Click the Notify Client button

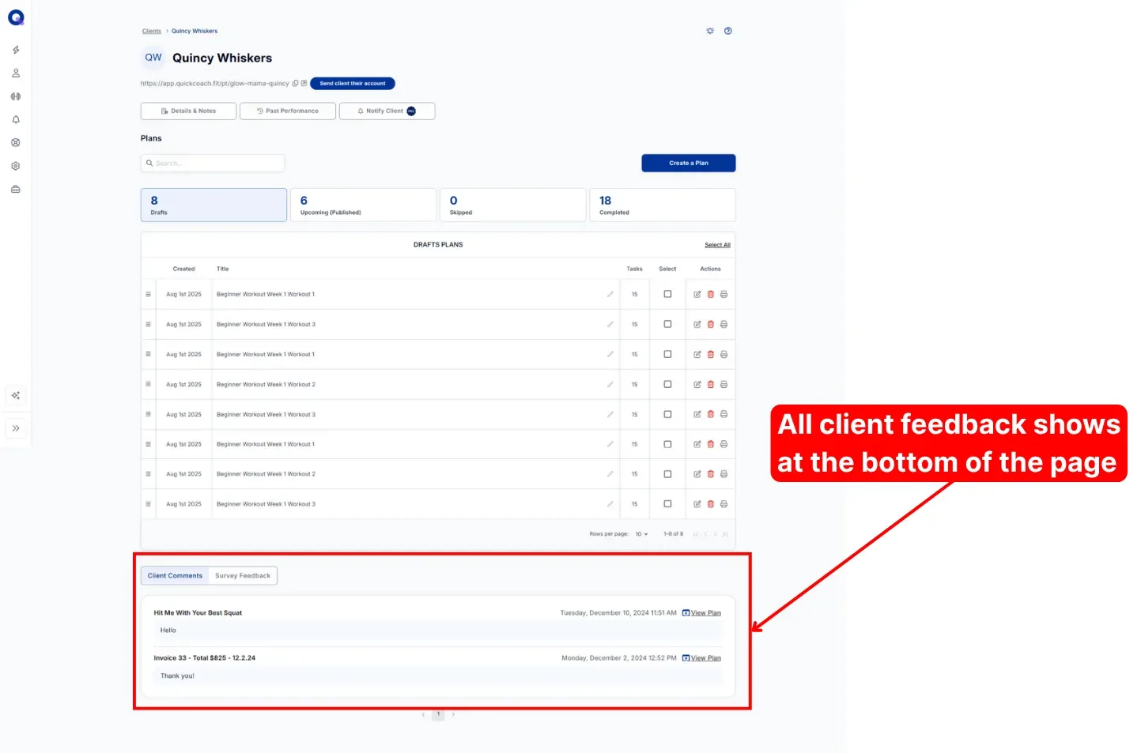click(x=387, y=111)
